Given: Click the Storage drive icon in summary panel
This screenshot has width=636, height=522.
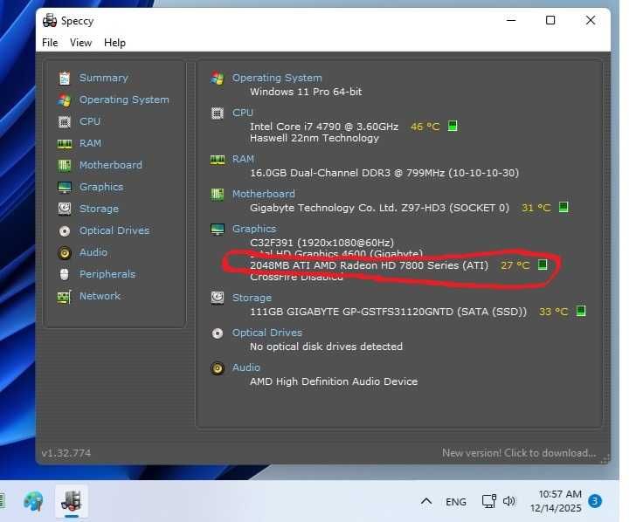Looking at the screenshot, I should click(218, 298).
